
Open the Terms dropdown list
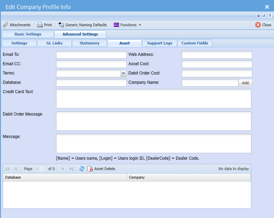click(124, 73)
